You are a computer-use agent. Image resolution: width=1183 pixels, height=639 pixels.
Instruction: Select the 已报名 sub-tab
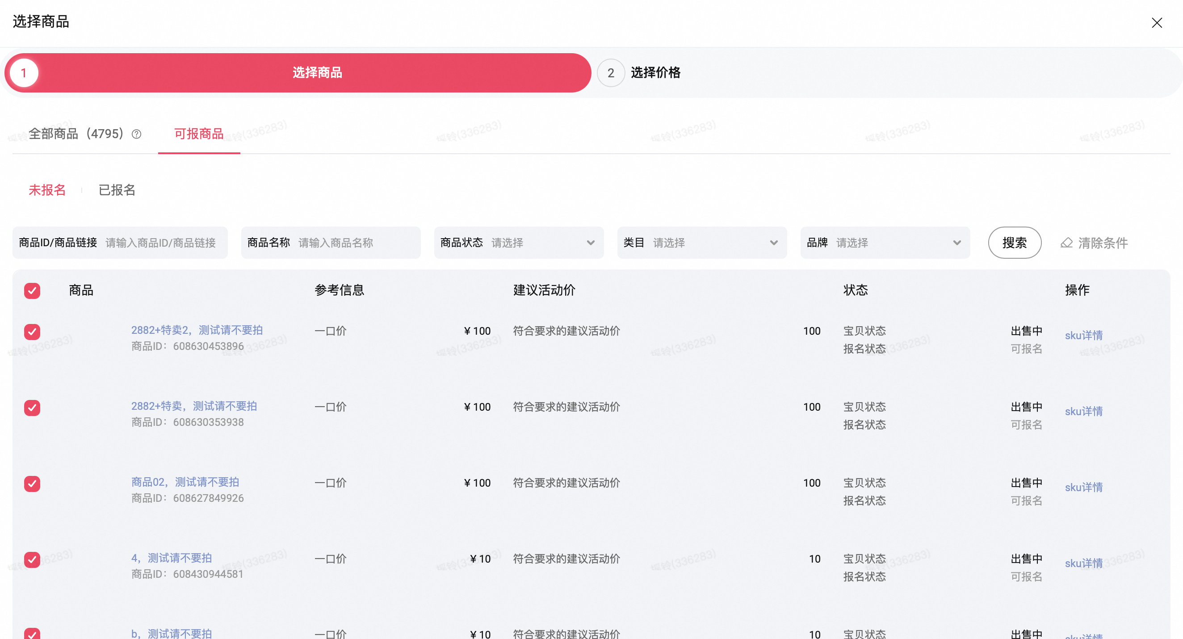[x=117, y=190]
